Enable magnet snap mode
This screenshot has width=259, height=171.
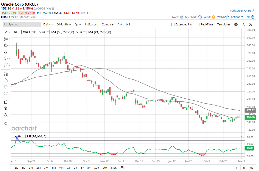click(x=6, y=74)
